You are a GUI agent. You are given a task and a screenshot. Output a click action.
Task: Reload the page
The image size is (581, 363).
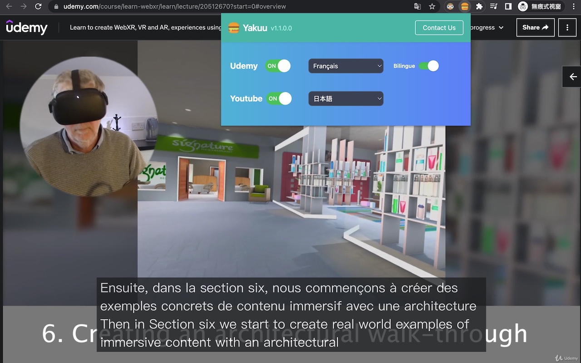pos(39,7)
